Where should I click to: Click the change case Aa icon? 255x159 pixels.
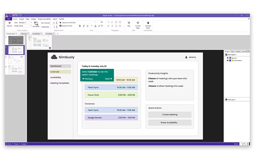(102, 22)
